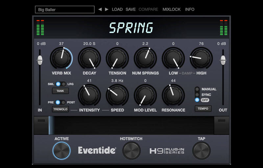Click the output 0 dB readout

coord(222,44)
